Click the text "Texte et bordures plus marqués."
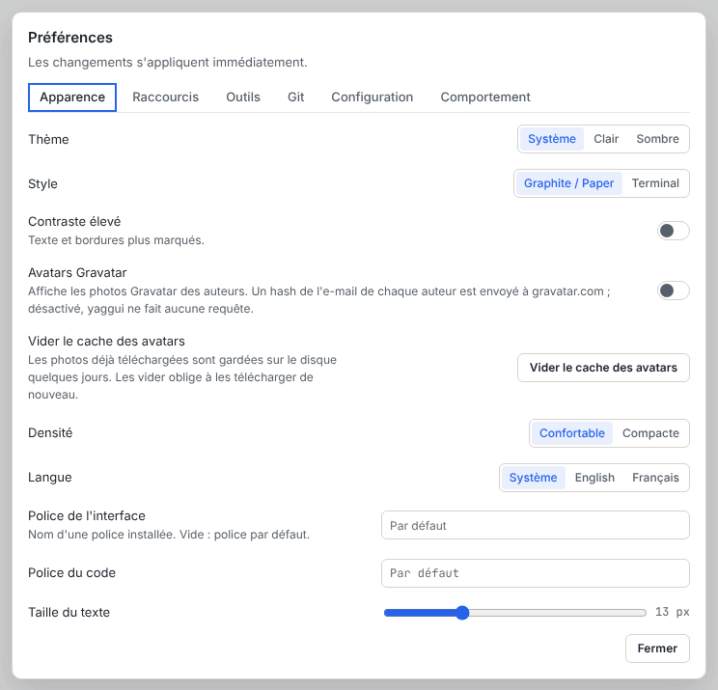This screenshot has height=690, width=718. coord(117,240)
